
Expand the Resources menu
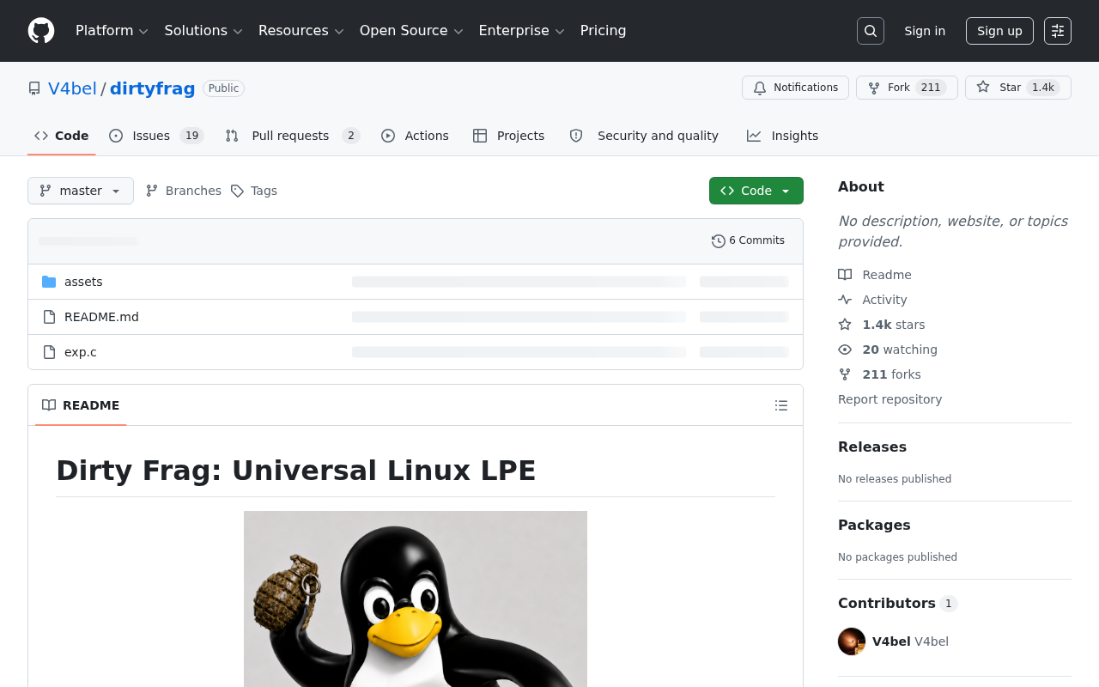tap(301, 31)
